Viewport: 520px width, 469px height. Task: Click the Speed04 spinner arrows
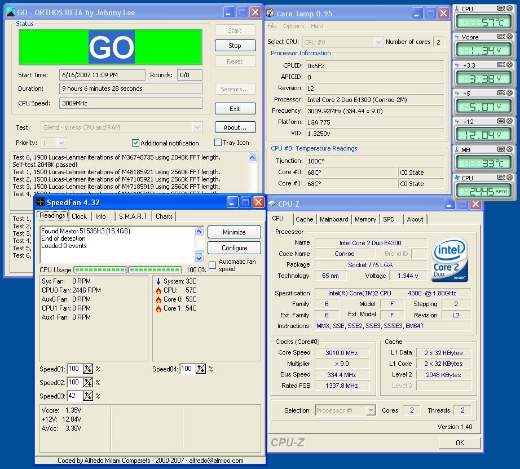point(201,369)
